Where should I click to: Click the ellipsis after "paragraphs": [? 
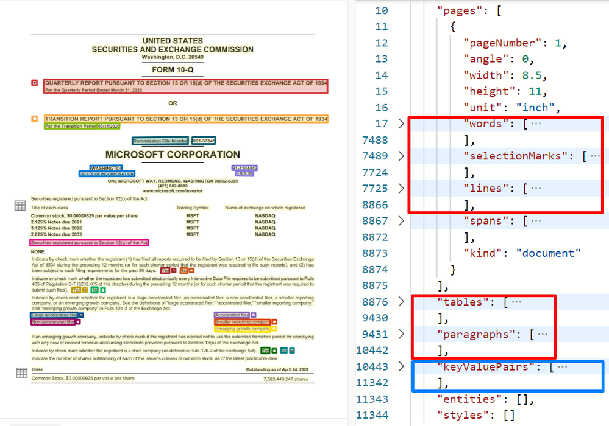pos(543,334)
